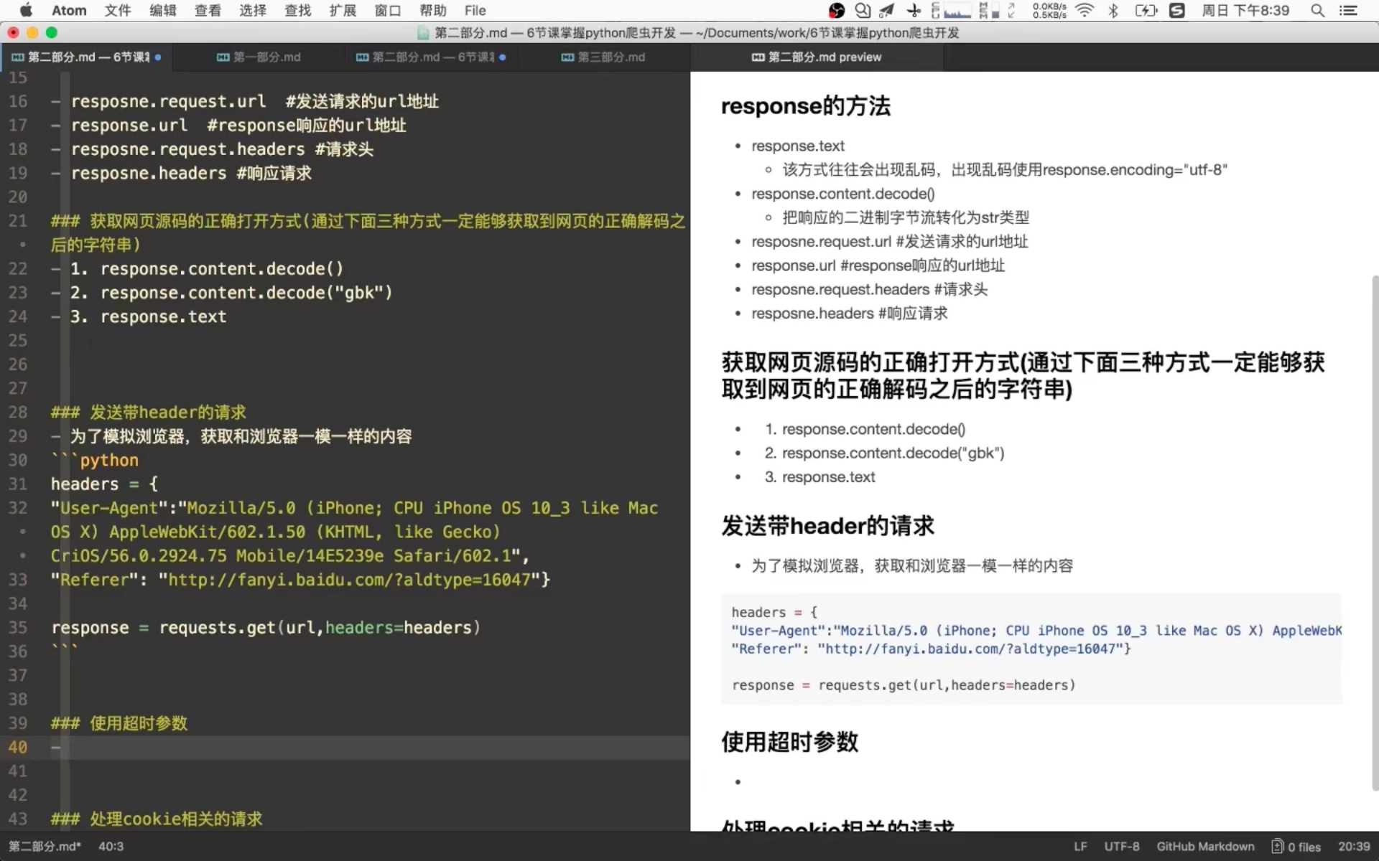The height and width of the screenshot is (861, 1379).
Task: Switch to the 第一部分.md tab
Action: pyautogui.click(x=259, y=57)
